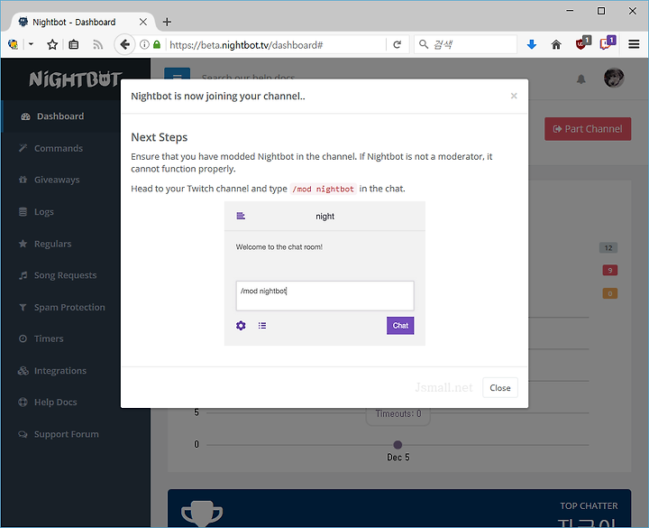Open Giveaways in the sidebar
This screenshot has height=528, width=649.
click(x=57, y=180)
